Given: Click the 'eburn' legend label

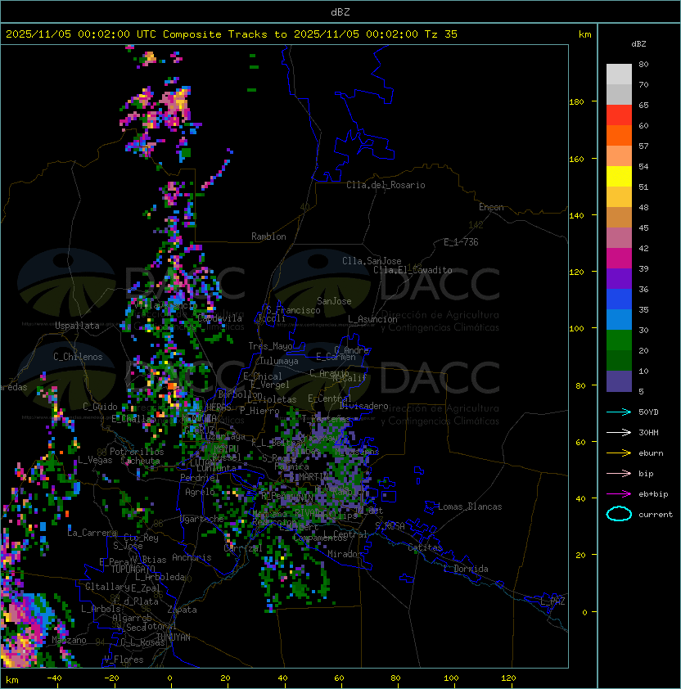Looking at the screenshot, I should click(651, 453).
